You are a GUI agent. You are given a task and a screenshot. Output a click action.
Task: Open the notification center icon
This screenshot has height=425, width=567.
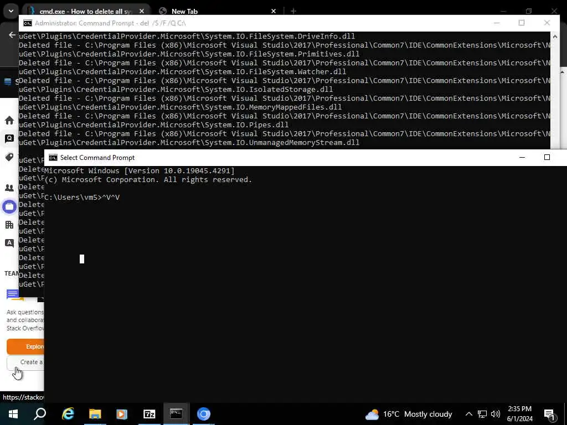click(x=549, y=414)
